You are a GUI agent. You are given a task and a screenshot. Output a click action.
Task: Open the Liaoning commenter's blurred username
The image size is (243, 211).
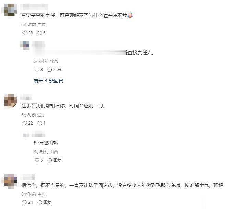tap(26, 97)
